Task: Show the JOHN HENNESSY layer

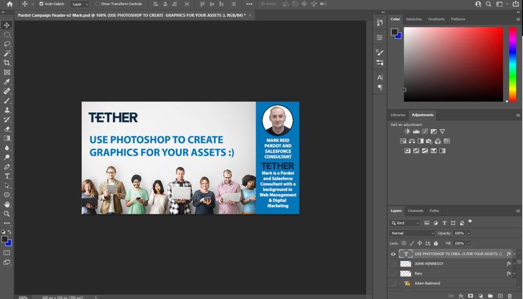Action: [x=393, y=264]
